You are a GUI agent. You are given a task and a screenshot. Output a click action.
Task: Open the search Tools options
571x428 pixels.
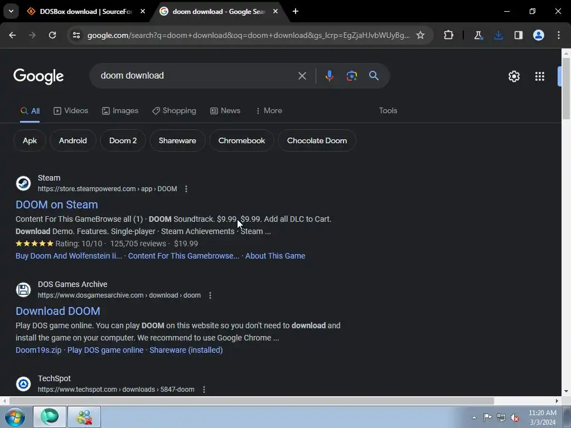388,111
